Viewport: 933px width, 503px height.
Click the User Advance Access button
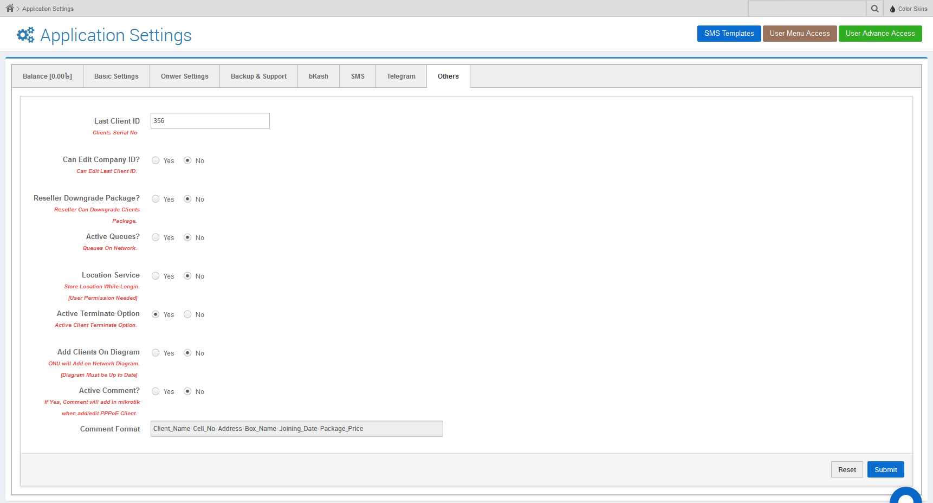point(880,34)
